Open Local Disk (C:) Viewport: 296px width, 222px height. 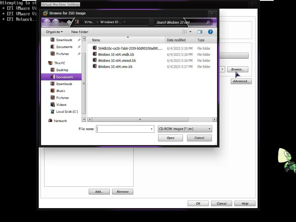point(67,112)
